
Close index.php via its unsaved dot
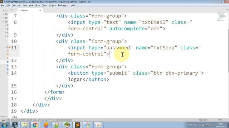40,10
